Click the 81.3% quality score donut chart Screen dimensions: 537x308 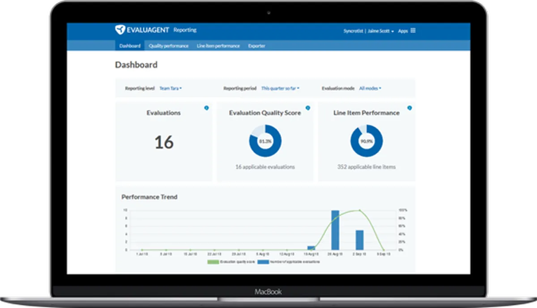(x=265, y=141)
